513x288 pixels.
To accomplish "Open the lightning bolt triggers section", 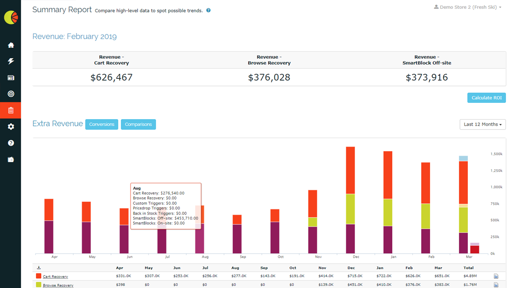I will tap(11, 61).
